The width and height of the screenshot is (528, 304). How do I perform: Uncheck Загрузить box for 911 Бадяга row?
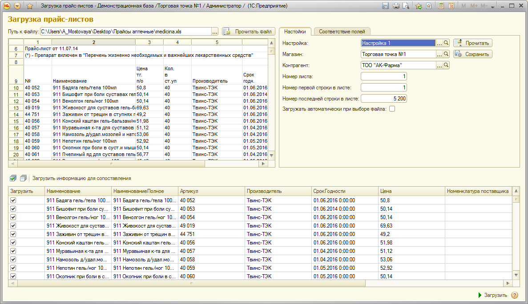(x=13, y=200)
